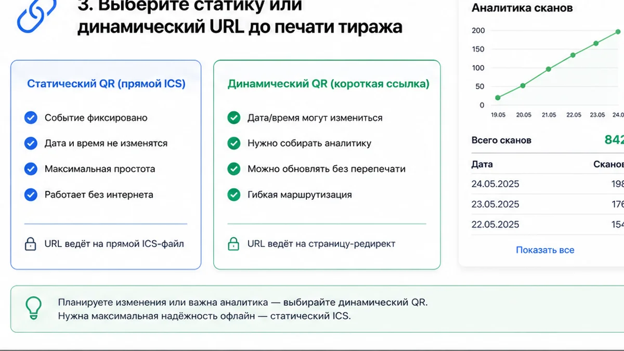Select the table row dated 23.05.2025
Screen dimensions: 624x351
[x=548, y=204]
